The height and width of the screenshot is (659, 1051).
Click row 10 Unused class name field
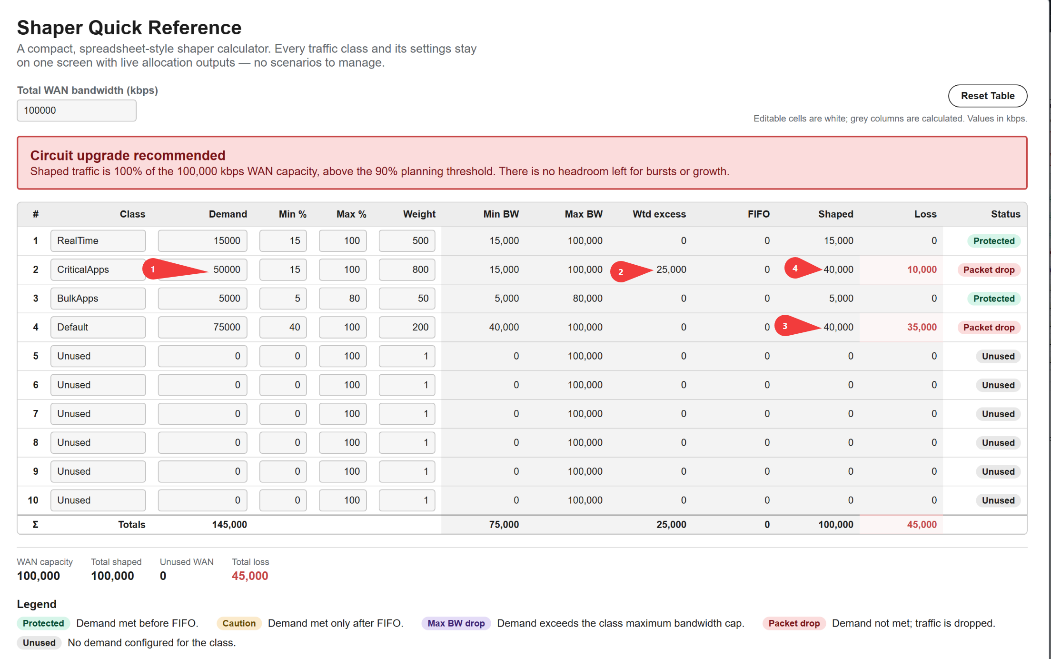98,500
